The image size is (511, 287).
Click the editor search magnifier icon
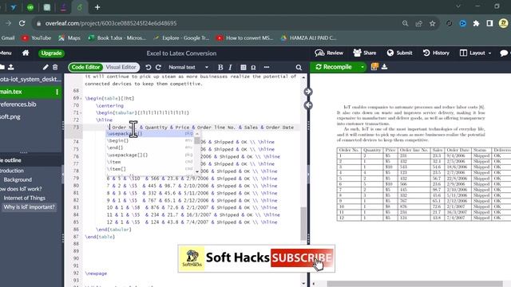299,67
